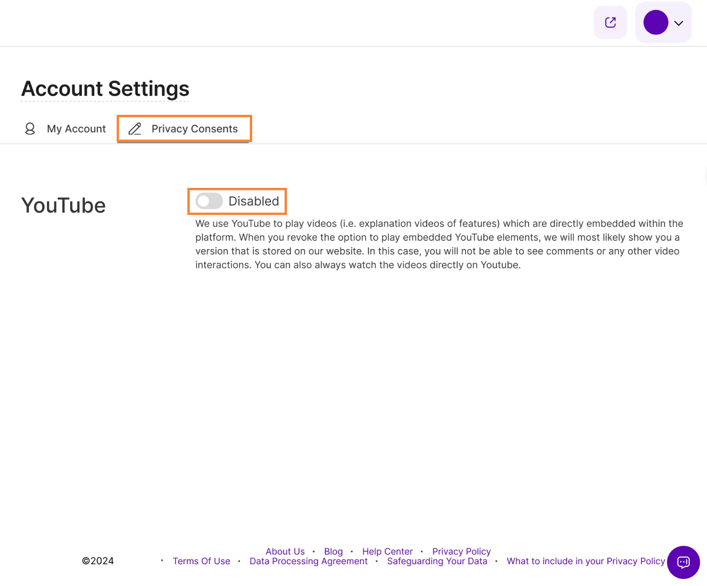Open the chat support widget

coord(683,562)
